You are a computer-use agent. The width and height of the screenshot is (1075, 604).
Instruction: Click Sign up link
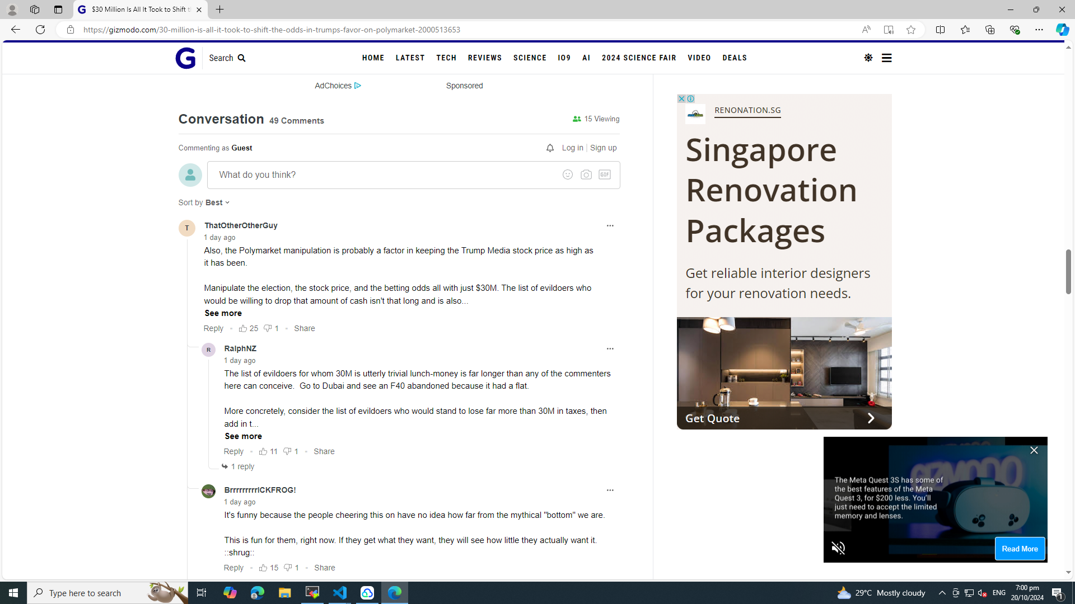point(603,148)
